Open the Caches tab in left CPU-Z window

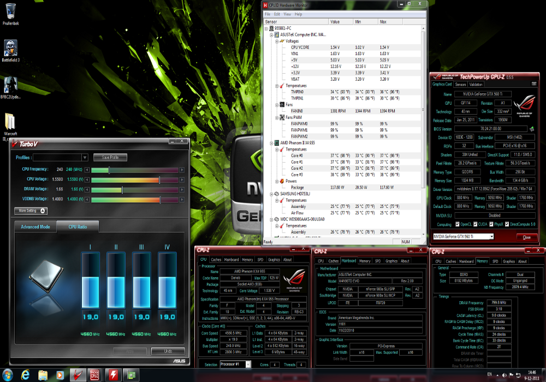216,260
